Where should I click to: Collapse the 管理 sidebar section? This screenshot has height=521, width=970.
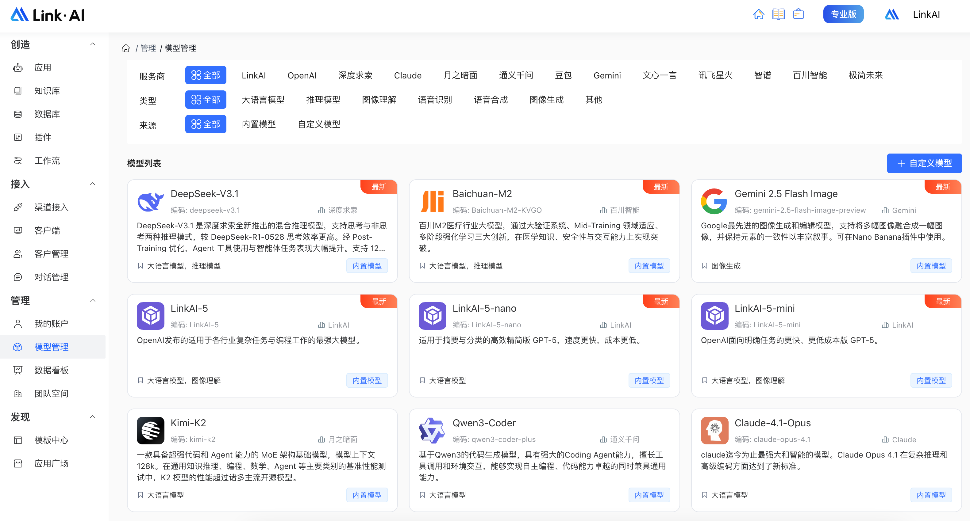coord(93,300)
